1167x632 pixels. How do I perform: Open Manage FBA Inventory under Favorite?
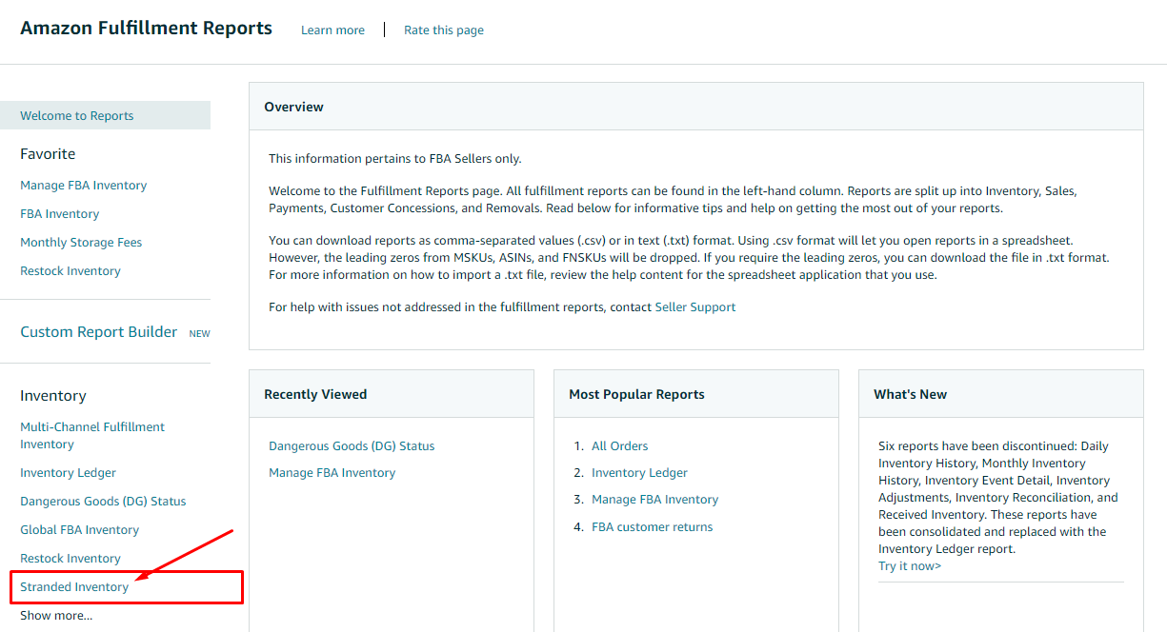pos(84,186)
